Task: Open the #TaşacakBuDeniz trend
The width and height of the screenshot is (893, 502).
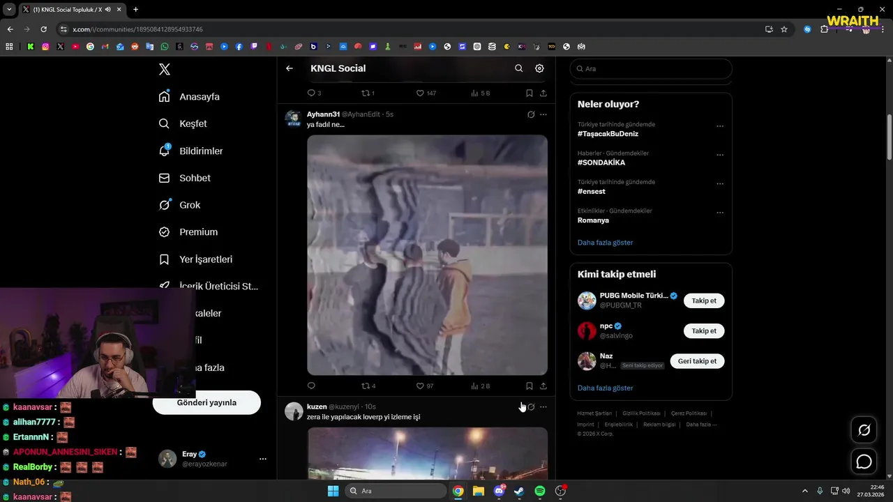Action: [608, 134]
